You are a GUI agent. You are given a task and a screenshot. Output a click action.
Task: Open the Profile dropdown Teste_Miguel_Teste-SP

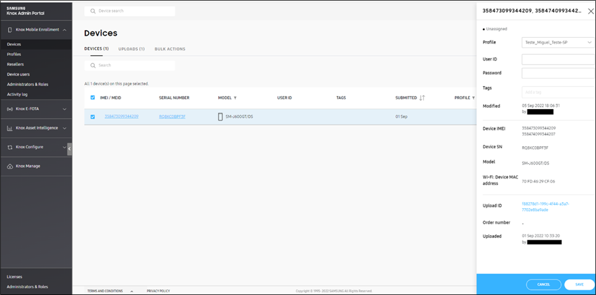[558, 42]
